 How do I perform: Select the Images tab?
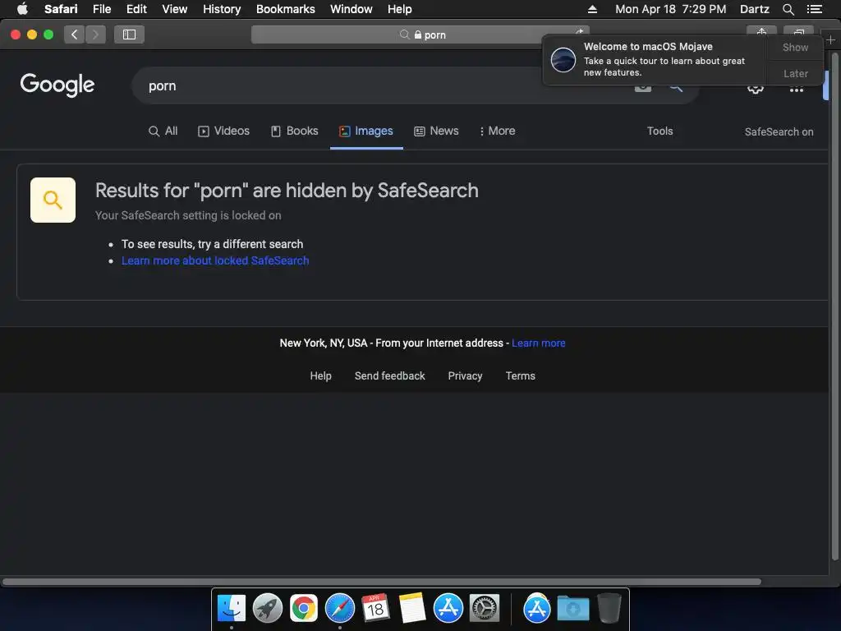click(x=366, y=131)
